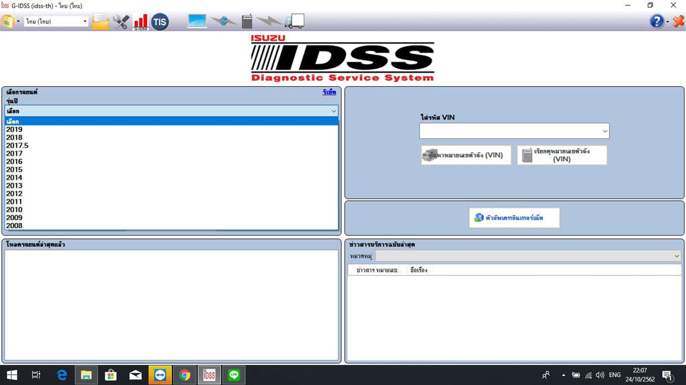This screenshot has height=385, width=686.
Task: Click the gray lightning bolt icon
Action: (269, 22)
